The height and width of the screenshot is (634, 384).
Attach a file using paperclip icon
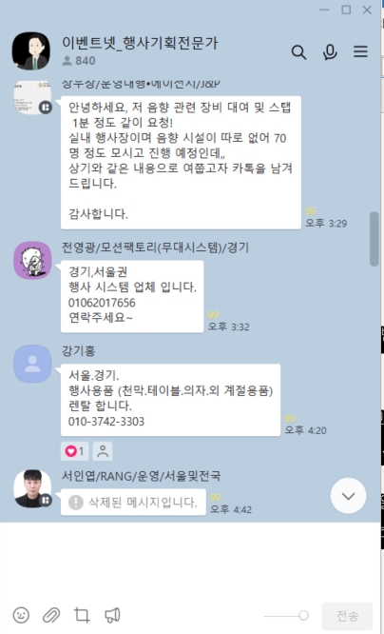51,615
